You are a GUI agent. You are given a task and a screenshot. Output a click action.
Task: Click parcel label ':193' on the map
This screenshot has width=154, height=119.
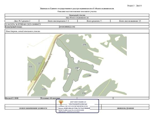point(79,89)
